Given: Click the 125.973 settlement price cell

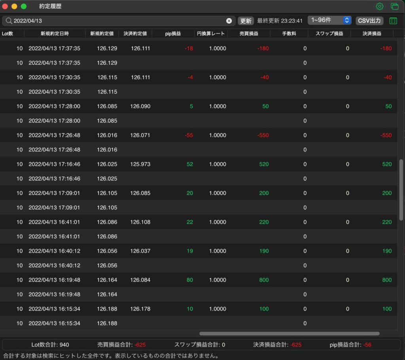Looking at the screenshot, I should (x=140, y=164).
